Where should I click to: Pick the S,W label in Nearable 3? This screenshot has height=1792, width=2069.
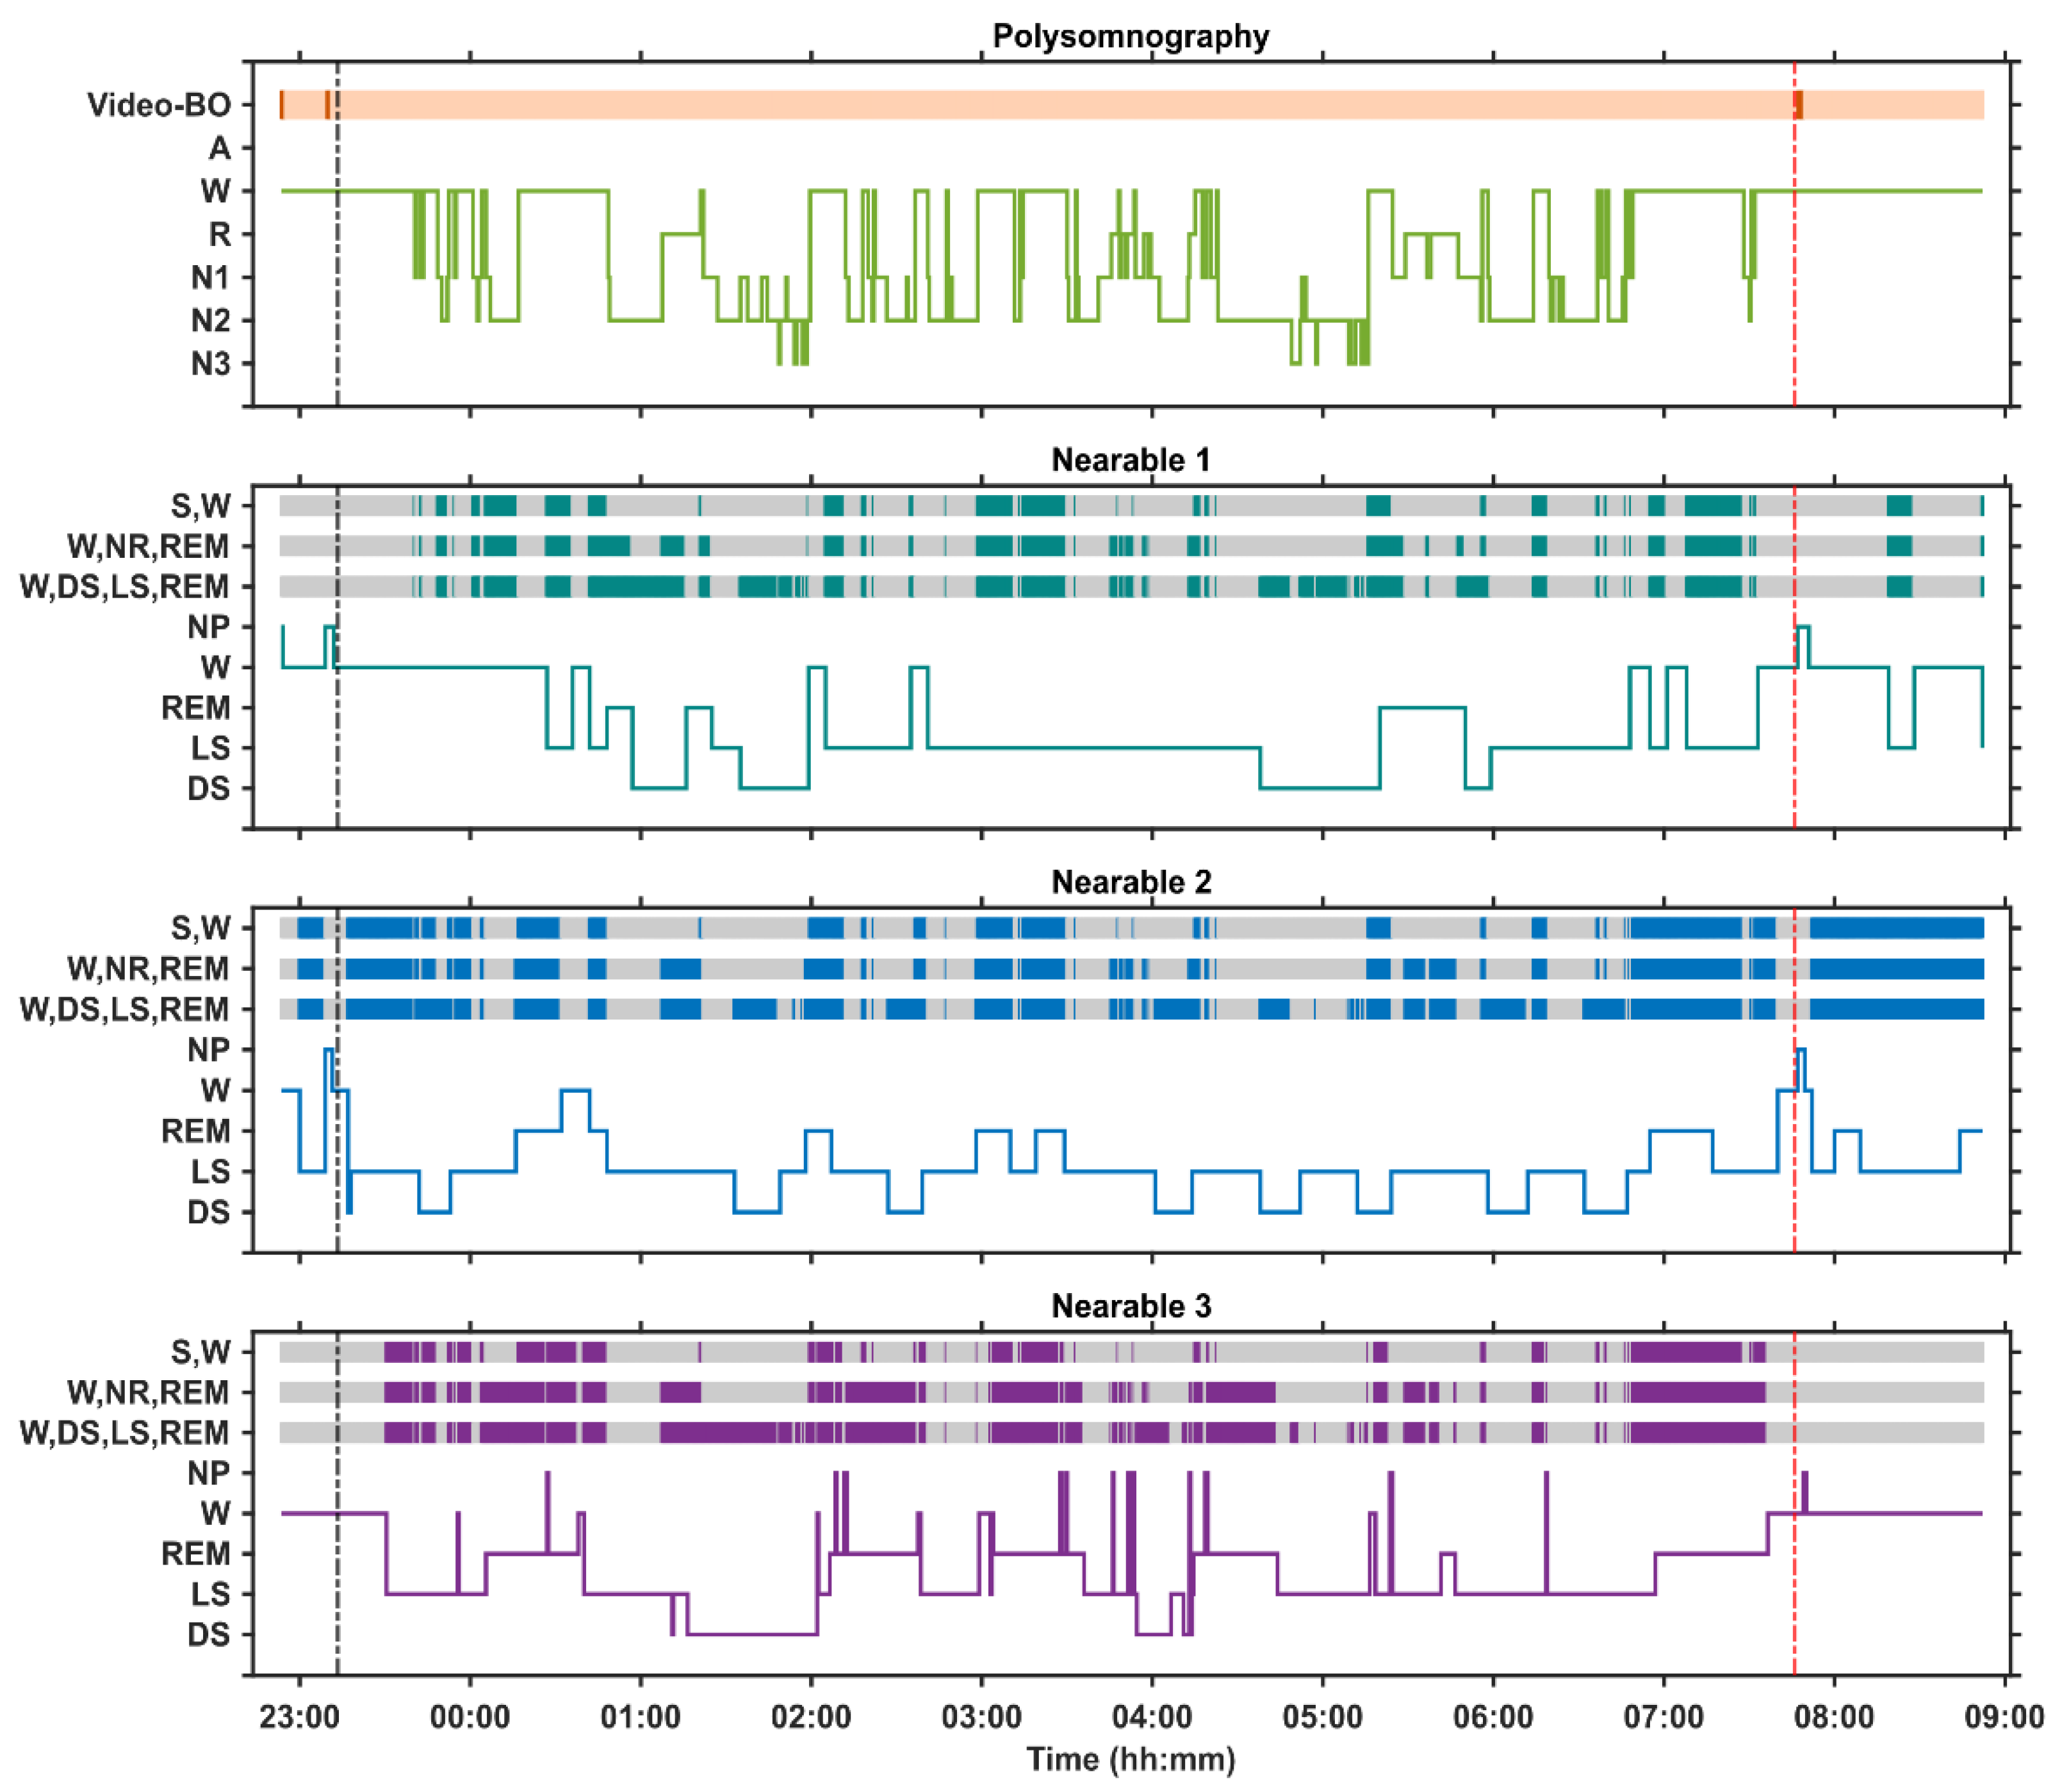click(200, 1352)
